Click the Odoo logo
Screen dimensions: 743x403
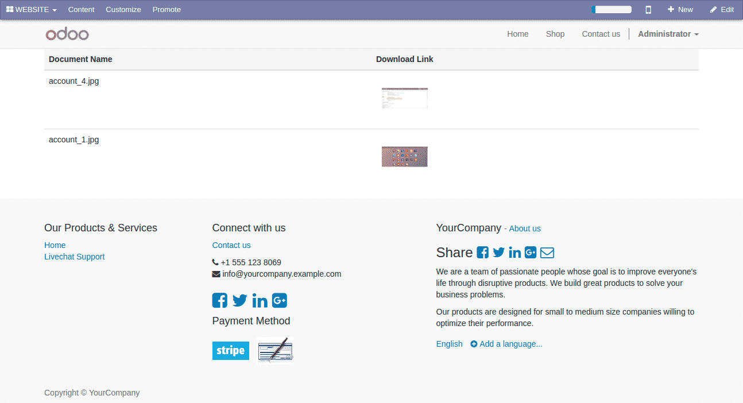click(x=67, y=34)
